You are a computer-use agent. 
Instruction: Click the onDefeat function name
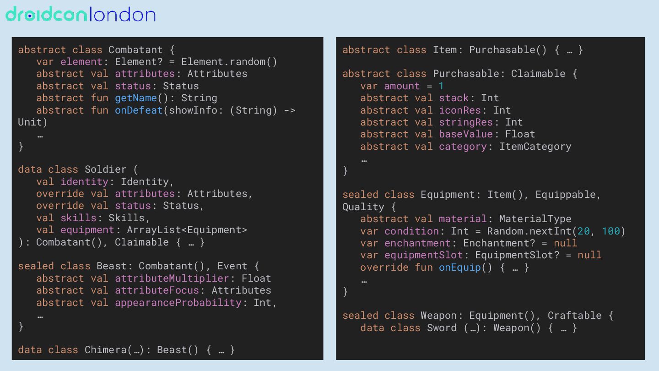pos(139,110)
